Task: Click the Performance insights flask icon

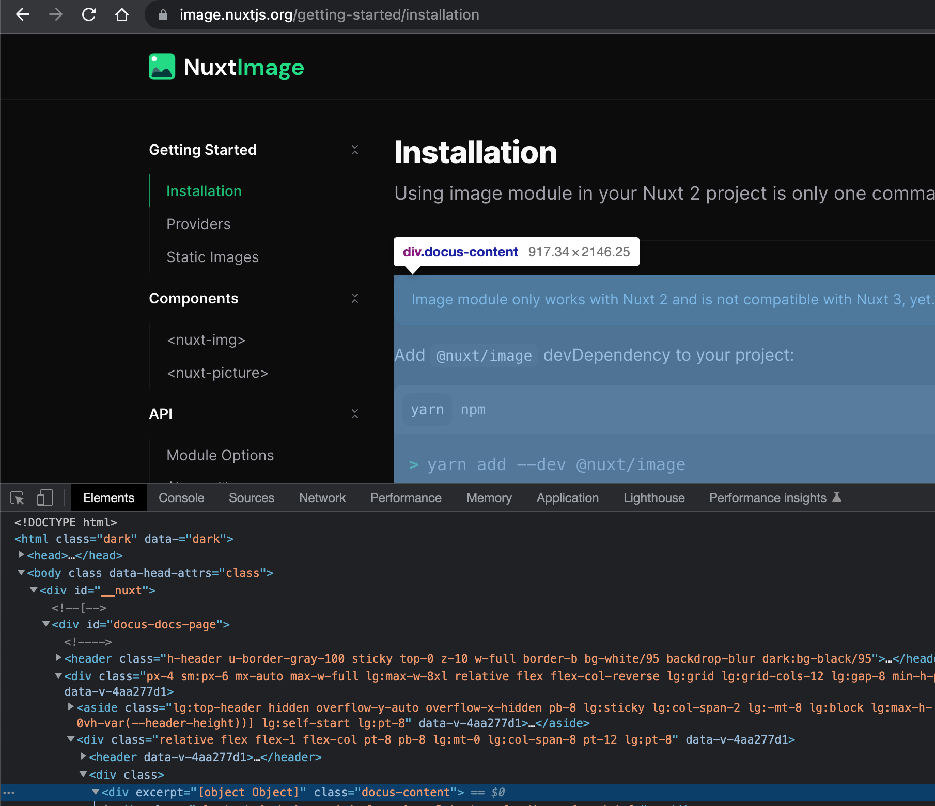Action: pos(837,497)
